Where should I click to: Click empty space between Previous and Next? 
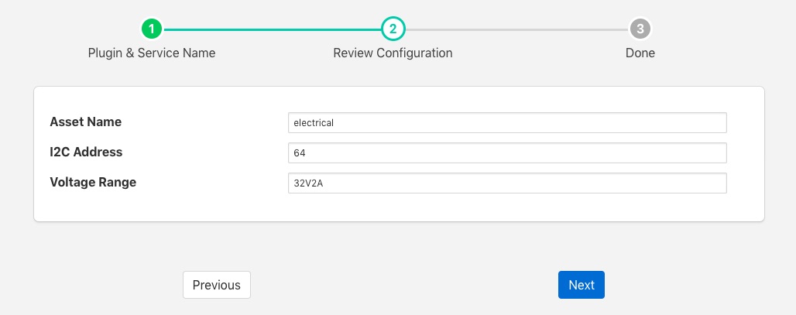[x=403, y=285]
